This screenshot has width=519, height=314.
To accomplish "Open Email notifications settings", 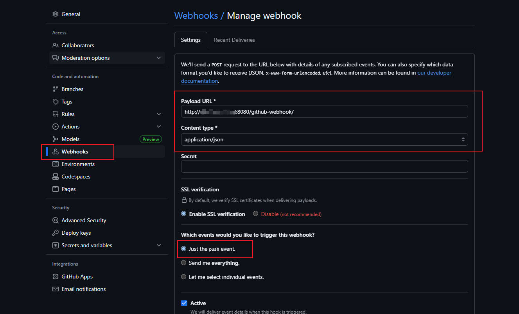I will tap(83, 289).
